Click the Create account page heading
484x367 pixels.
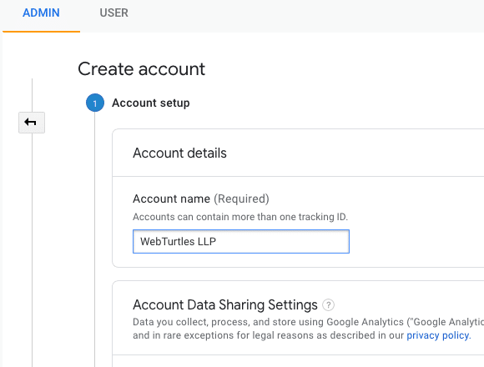[141, 68]
